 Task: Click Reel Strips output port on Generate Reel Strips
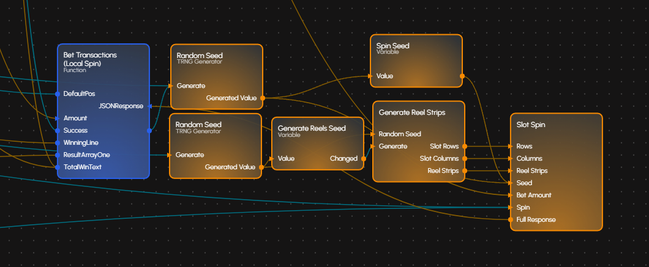(464, 170)
